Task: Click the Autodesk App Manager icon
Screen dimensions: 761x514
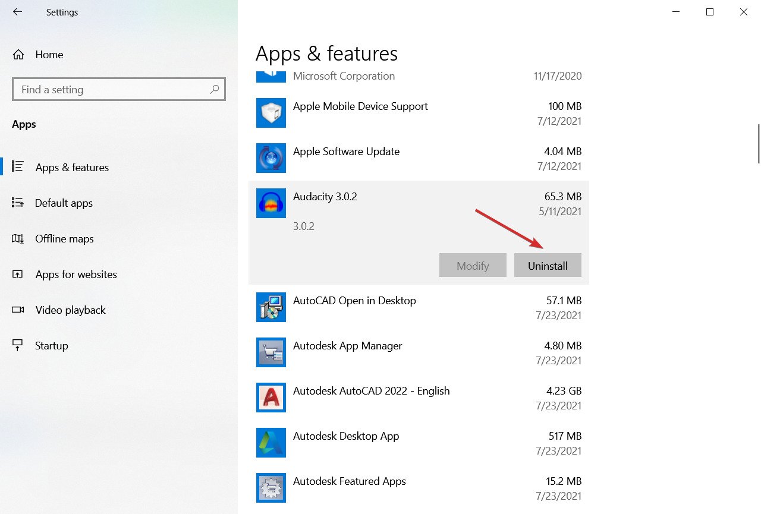Action: [x=271, y=352]
